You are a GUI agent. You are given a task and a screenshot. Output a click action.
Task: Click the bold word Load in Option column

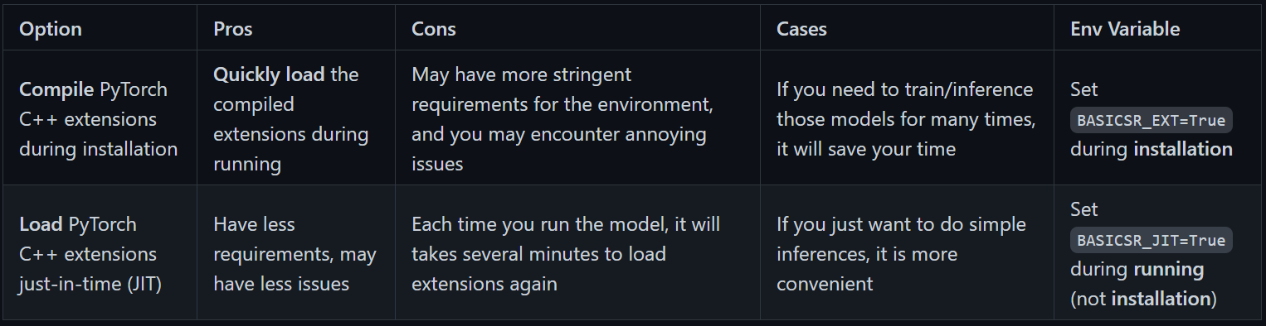41,224
